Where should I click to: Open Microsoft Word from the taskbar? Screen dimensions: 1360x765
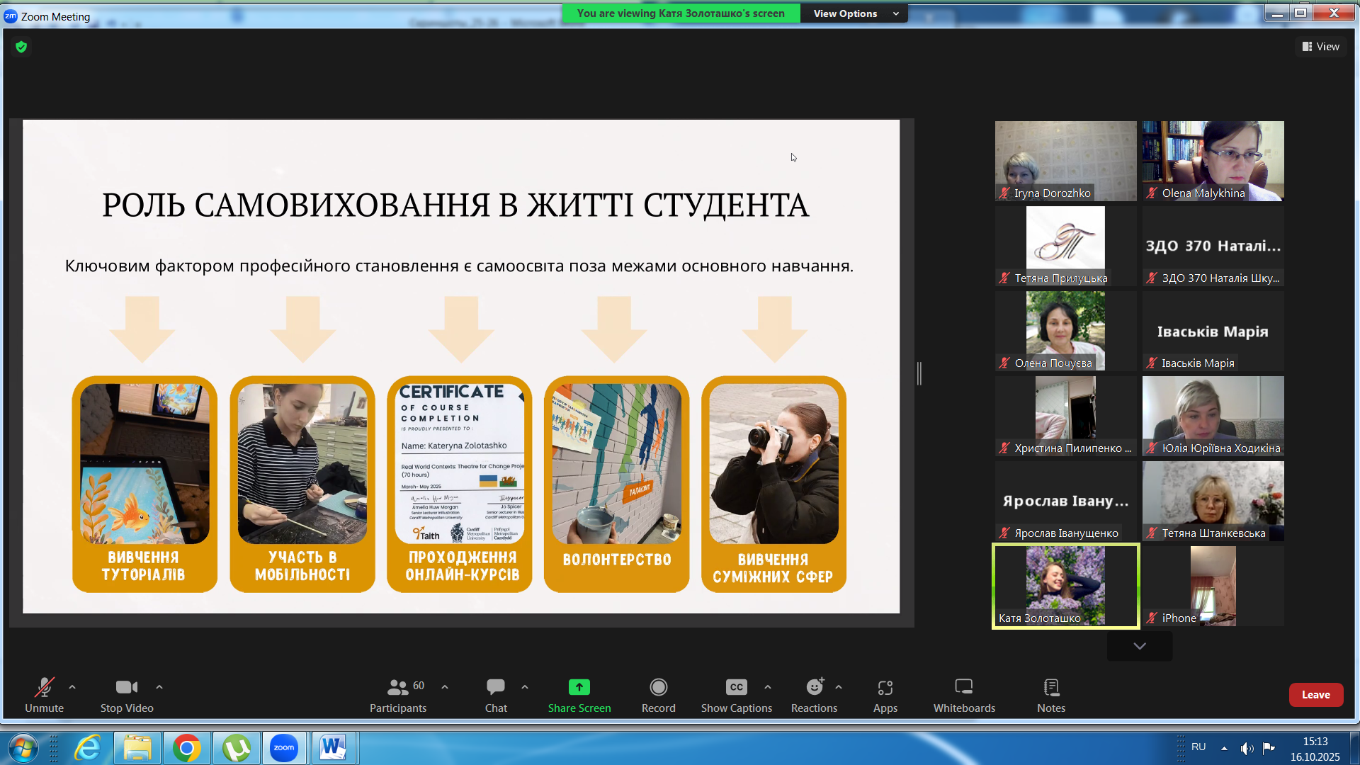click(x=333, y=747)
